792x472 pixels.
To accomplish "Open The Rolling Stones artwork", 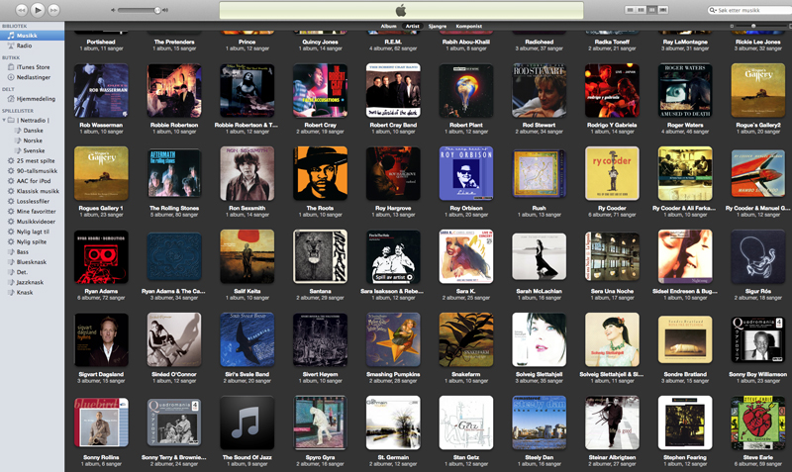I will (x=174, y=173).
